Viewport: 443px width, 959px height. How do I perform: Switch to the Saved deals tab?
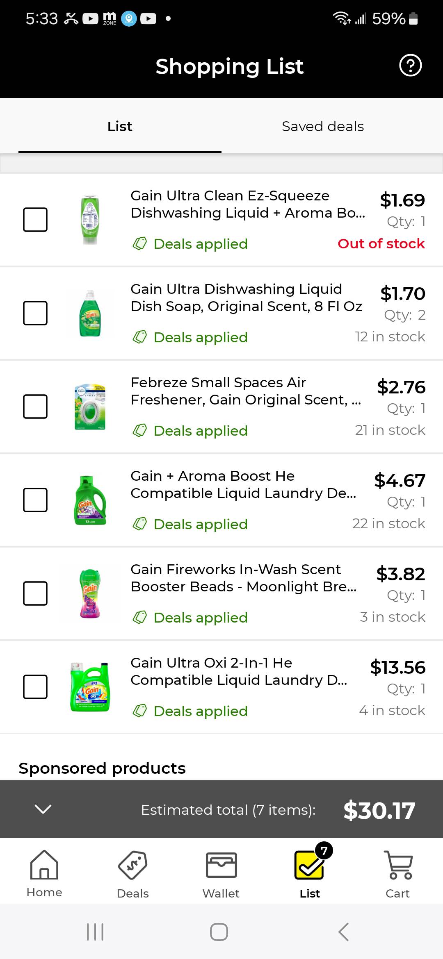pyautogui.click(x=323, y=126)
